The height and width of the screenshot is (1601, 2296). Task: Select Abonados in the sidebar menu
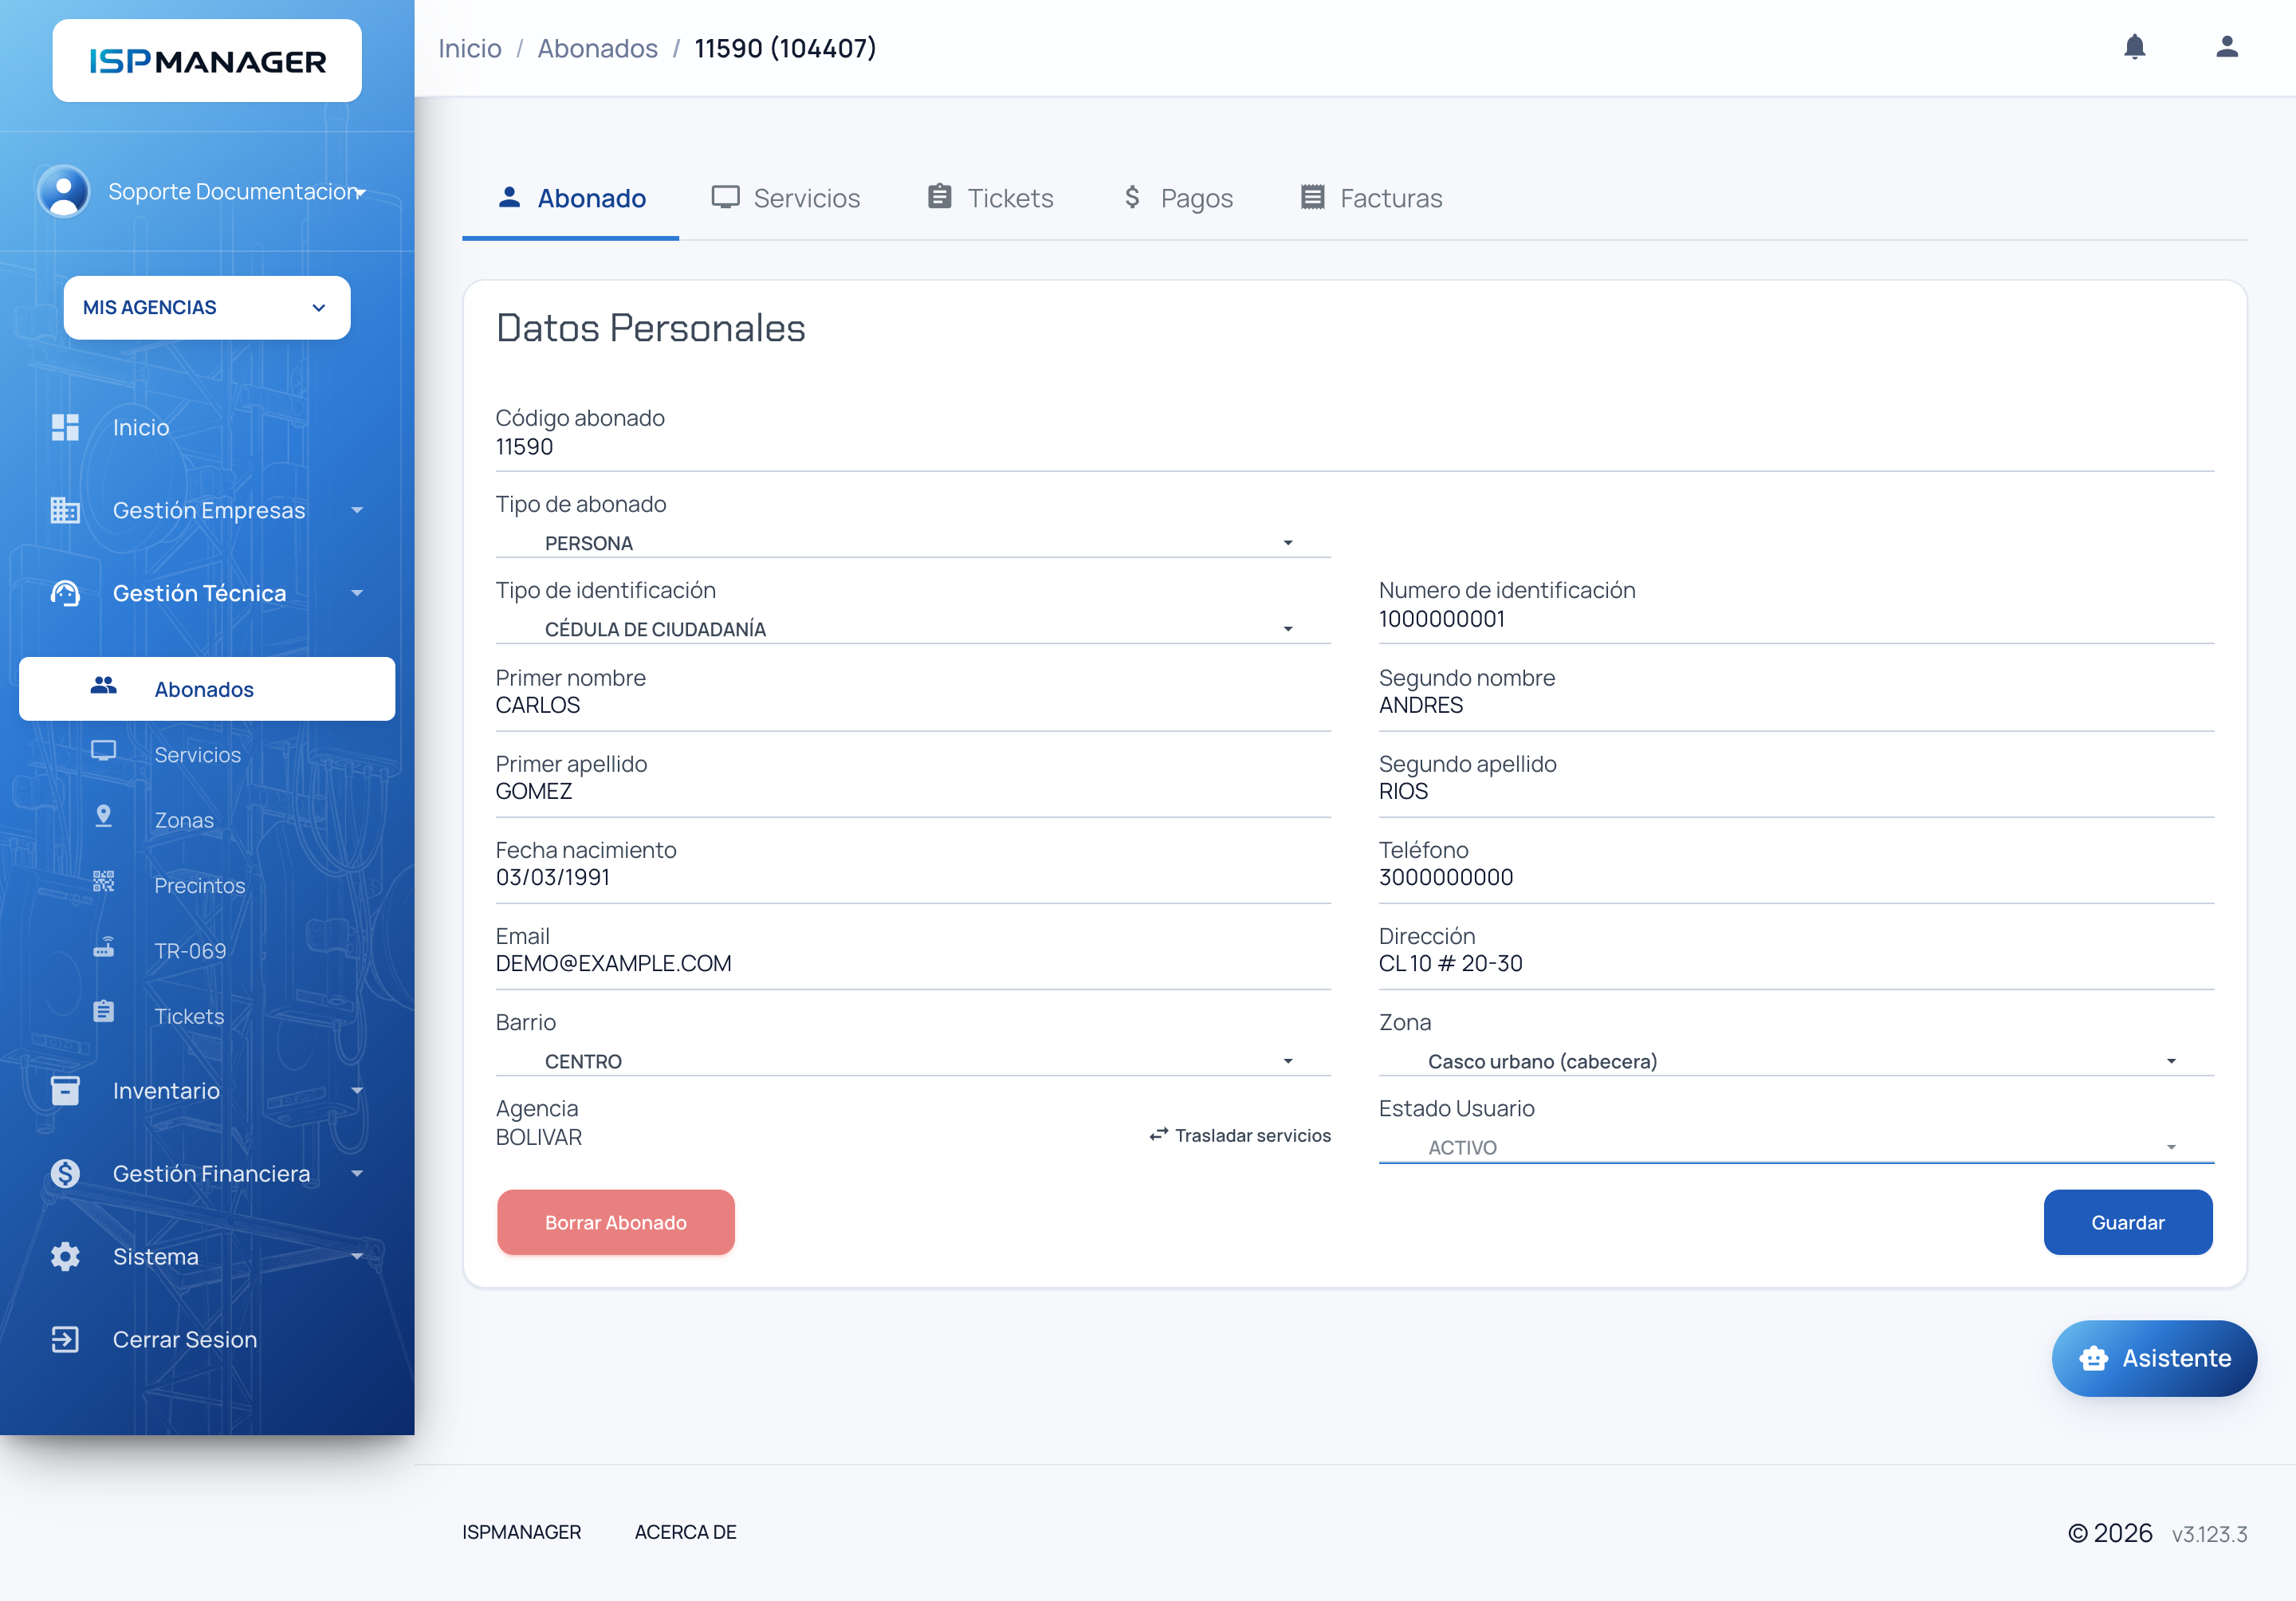207,688
